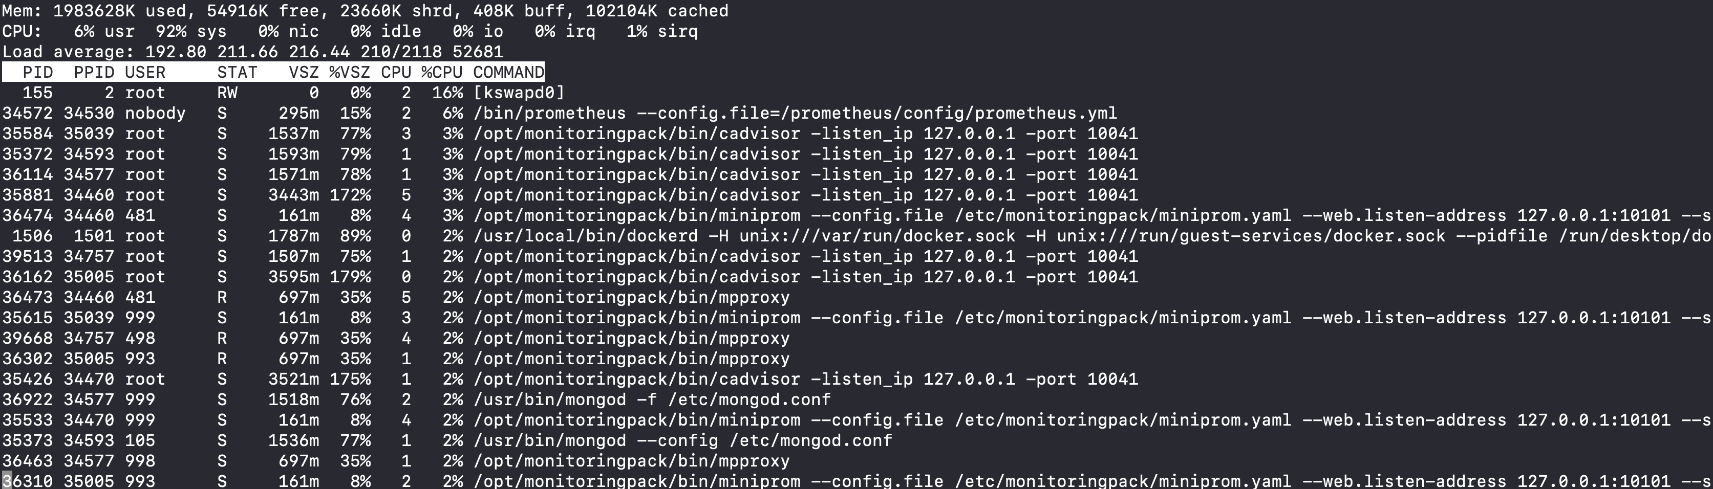Click the 172% %VSZ value
The width and height of the screenshot is (1713, 489).
coord(351,195)
